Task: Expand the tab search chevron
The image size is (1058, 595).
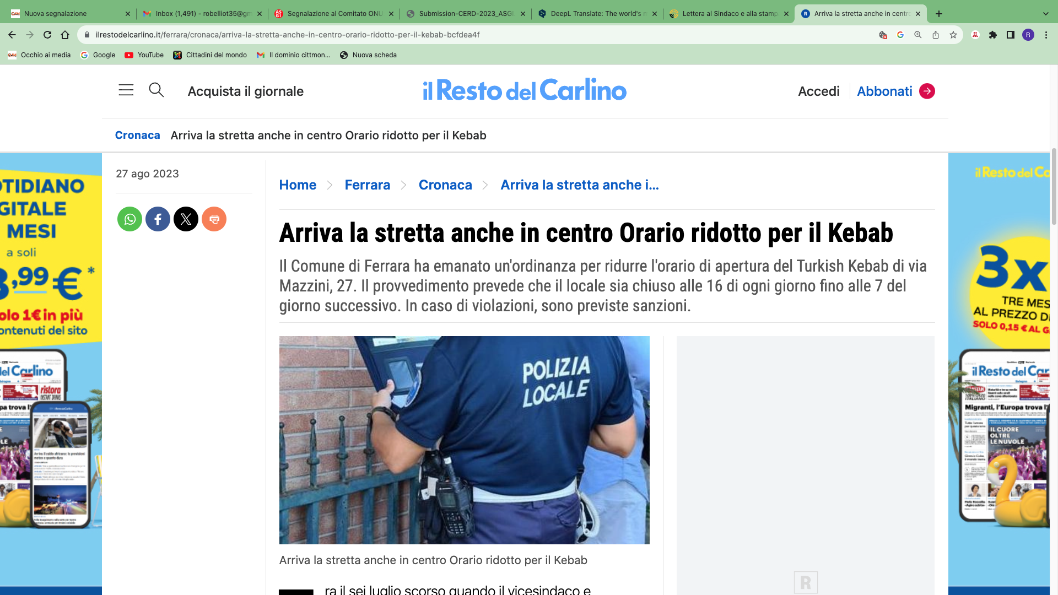Action: 1045,14
